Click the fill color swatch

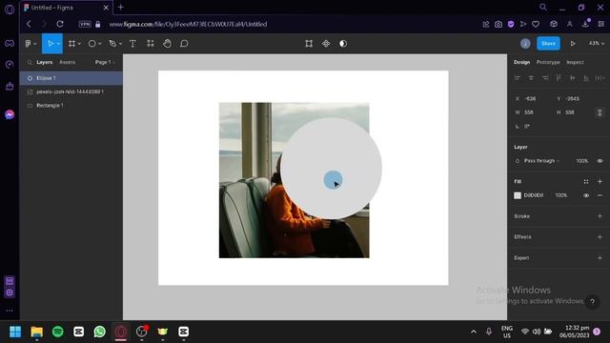click(518, 195)
